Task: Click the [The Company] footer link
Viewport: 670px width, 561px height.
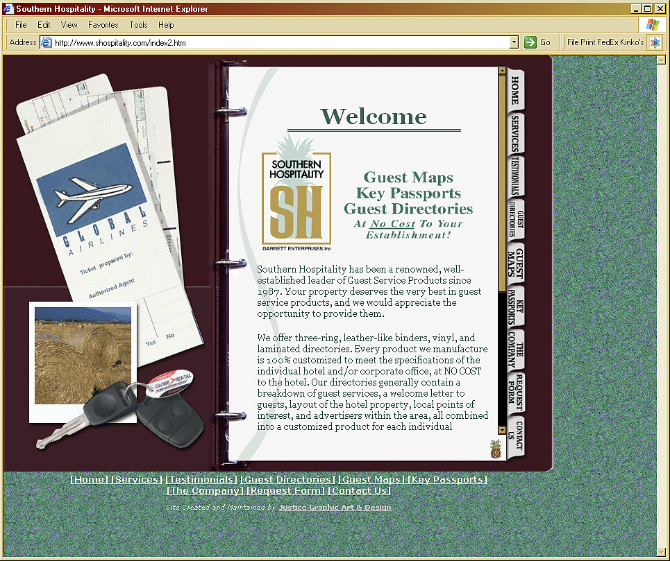Action: point(205,490)
